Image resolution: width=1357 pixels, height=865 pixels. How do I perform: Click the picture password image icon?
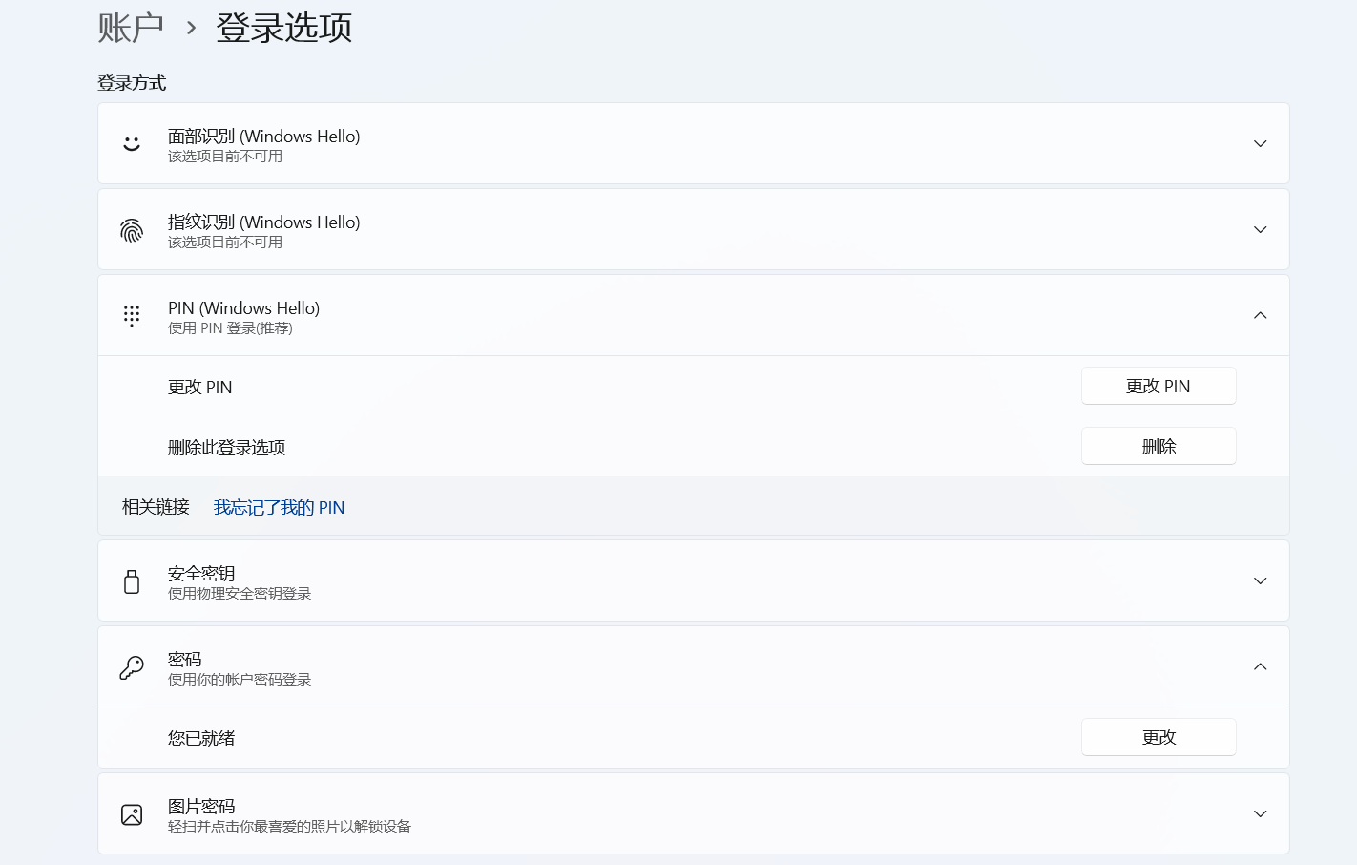pos(132,814)
